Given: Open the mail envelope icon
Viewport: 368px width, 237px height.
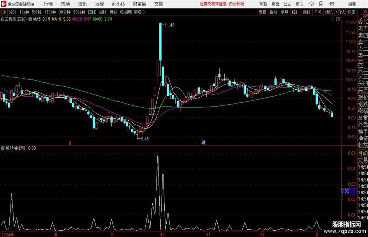Looking at the screenshot, I should coord(332,4).
